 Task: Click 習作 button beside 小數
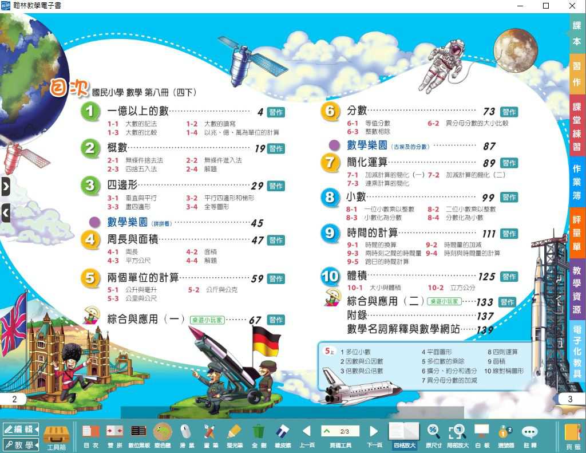(x=509, y=197)
